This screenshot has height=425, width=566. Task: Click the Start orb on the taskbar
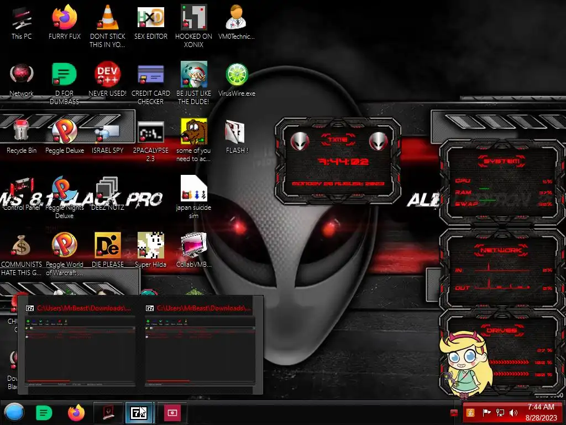point(14,412)
